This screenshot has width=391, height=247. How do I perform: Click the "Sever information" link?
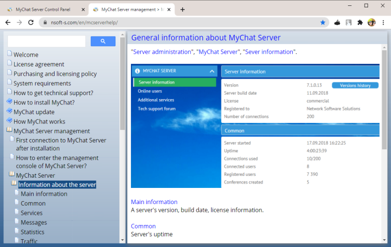click(269, 52)
